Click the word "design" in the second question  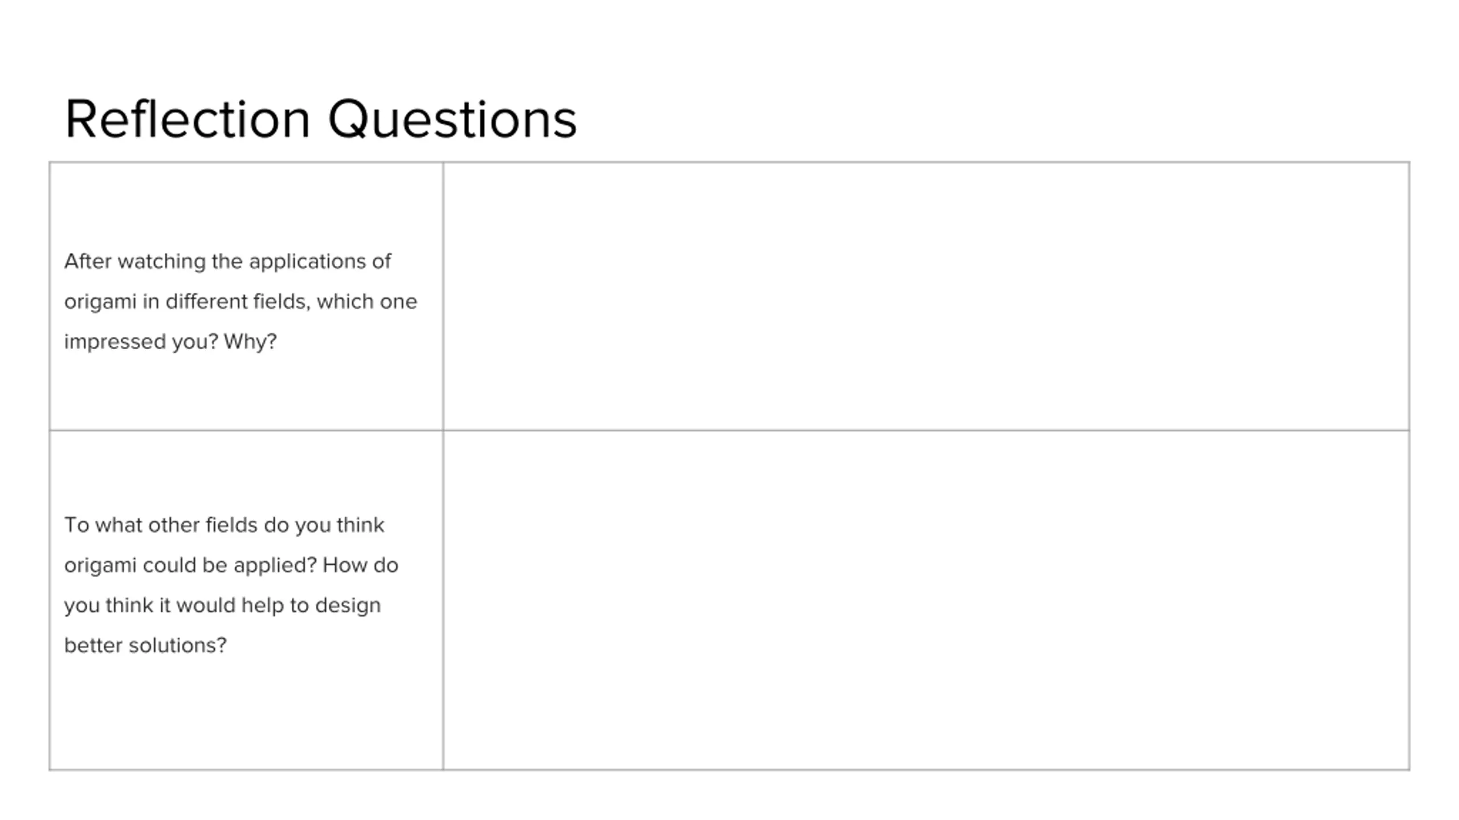click(x=348, y=606)
